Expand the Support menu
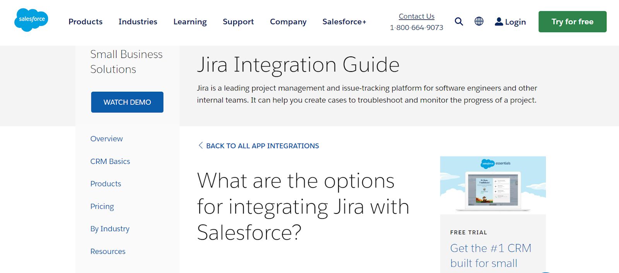This screenshot has height=273, width=619. (x=238, y=22)
